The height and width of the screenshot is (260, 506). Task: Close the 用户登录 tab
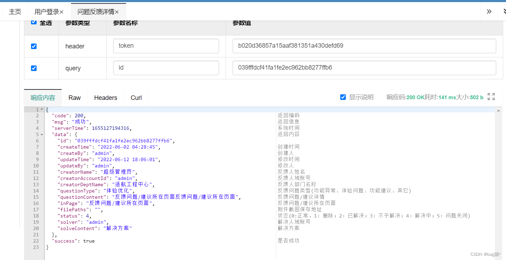[62, 12]
